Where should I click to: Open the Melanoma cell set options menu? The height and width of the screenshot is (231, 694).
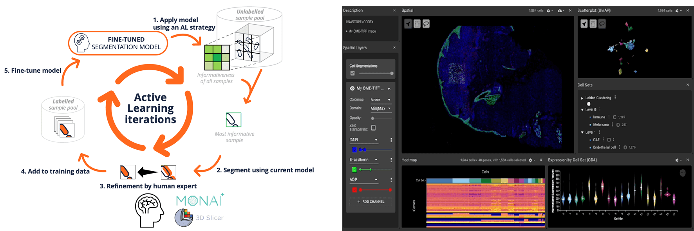[x=613, y=125]
